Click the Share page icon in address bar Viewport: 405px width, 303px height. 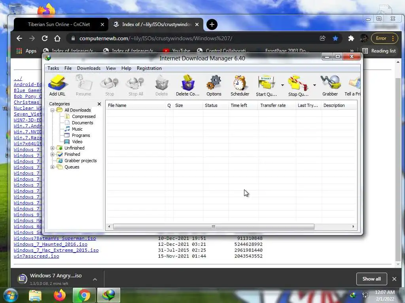pos(323,38)
